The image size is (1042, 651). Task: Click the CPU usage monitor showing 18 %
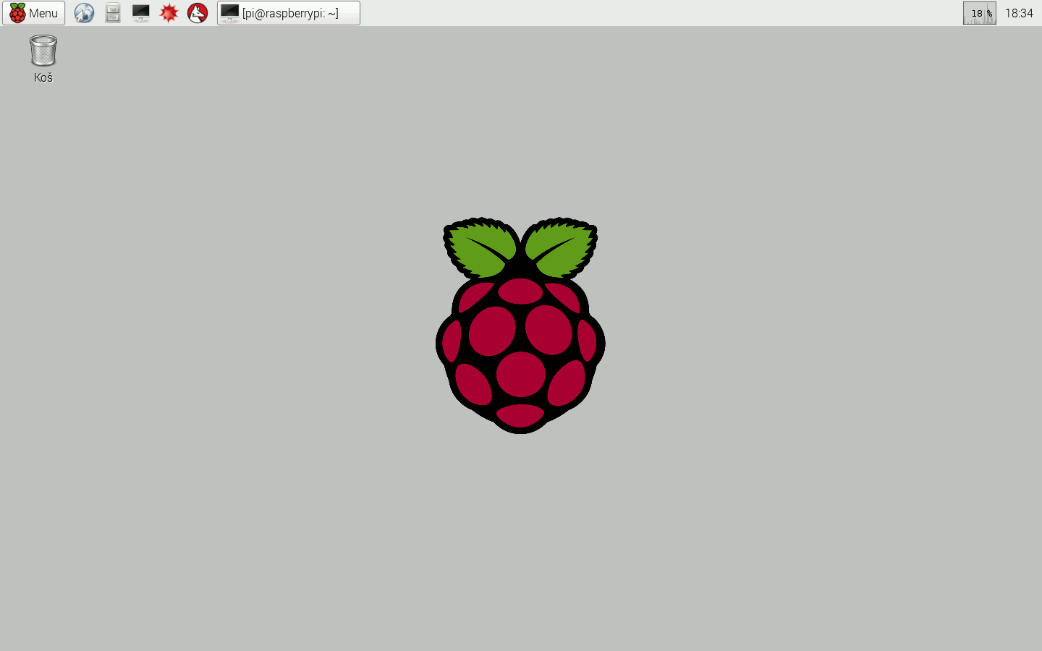coord(979,13)
